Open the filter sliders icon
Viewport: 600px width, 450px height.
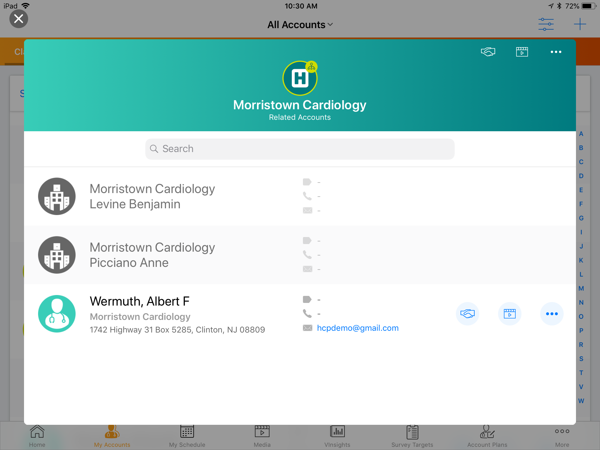click(546, 24)
